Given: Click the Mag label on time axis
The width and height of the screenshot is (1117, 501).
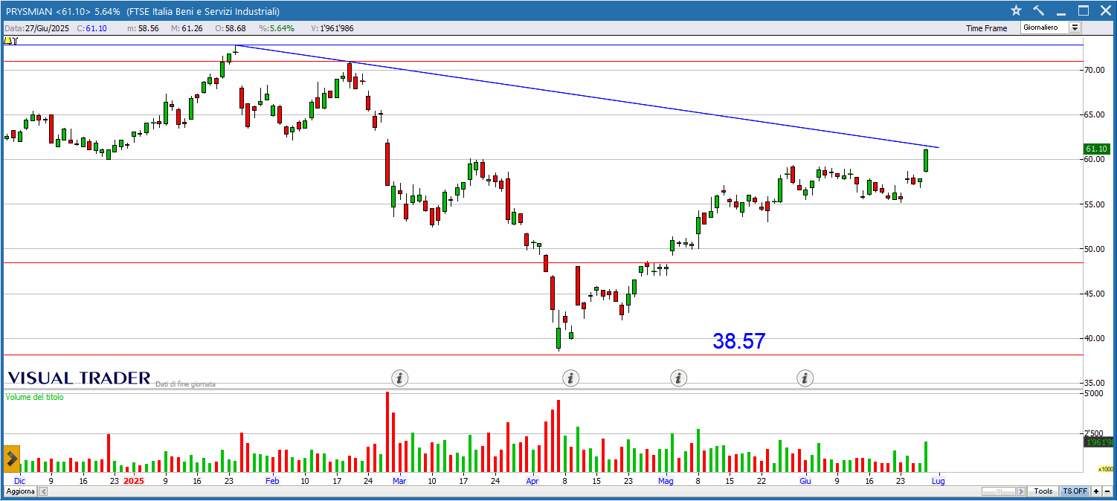Looking at the screenshot, I should coord(666,481).
